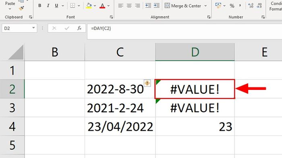Open Merge & Center dropdown arrow
The height and width of the screenshot is (158, 282).
click(205, 6)
